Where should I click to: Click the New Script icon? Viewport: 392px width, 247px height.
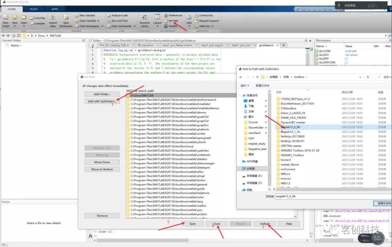point(6,17)
